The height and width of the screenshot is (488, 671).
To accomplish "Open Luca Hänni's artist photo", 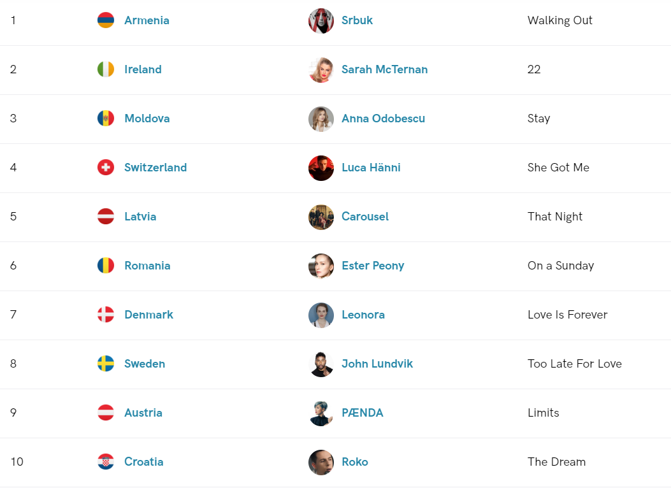I will 321,168.
